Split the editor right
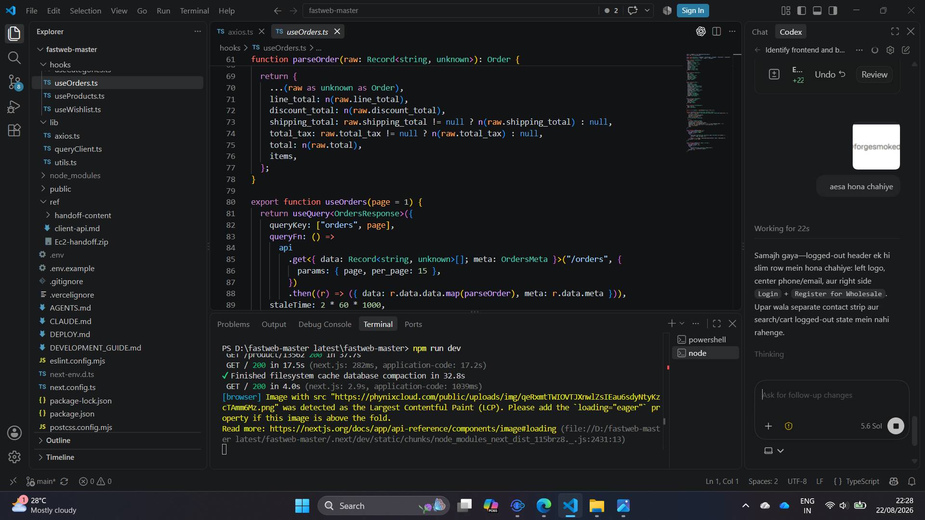The width and height of the screenshot is (925, 520). (716, 32)
